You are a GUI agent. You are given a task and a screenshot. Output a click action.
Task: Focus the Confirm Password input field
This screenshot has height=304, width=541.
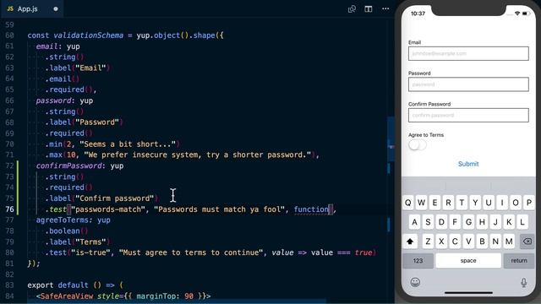click(468, 115)
